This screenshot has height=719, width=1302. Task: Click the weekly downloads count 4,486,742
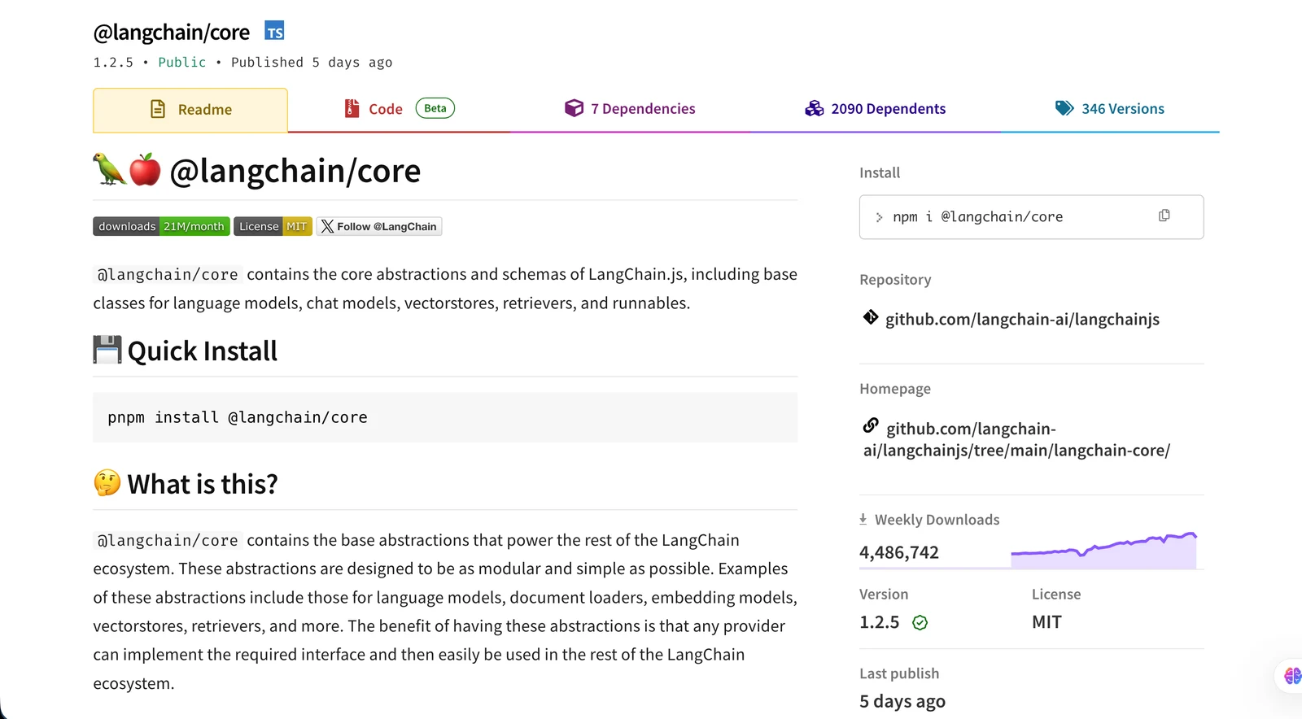point(899,552)
